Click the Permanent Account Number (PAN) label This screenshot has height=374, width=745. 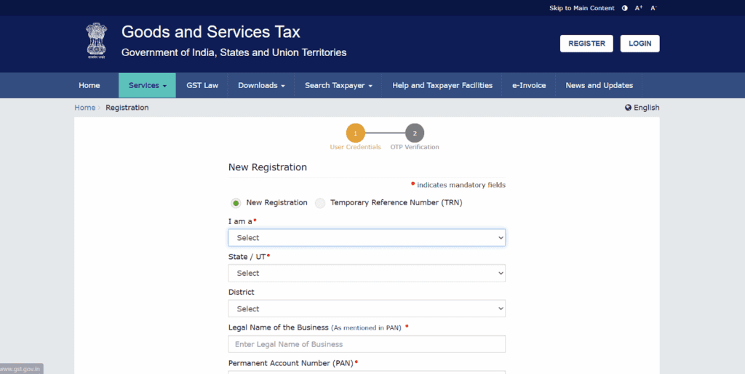tap(291, 363)
